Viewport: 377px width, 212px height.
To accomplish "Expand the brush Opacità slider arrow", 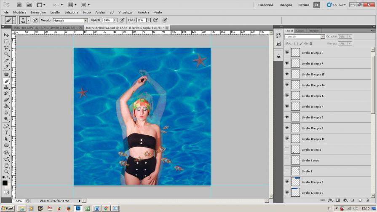I will point(115,20).
